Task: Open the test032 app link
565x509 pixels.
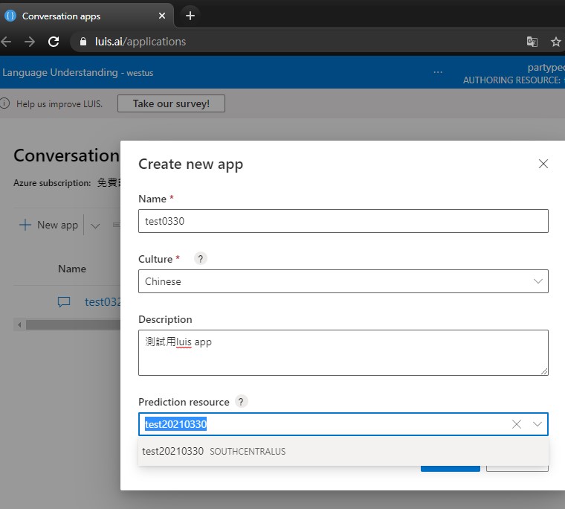Action: pyautogui.click(x=103, y=301)
